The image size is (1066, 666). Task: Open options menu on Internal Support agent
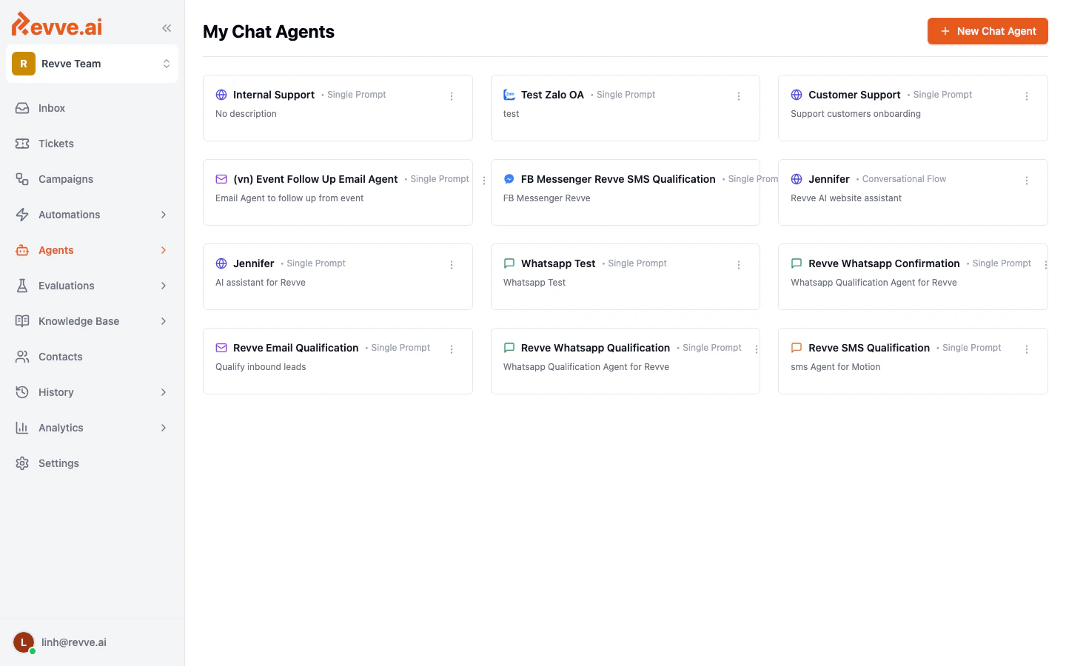[452, 95]
